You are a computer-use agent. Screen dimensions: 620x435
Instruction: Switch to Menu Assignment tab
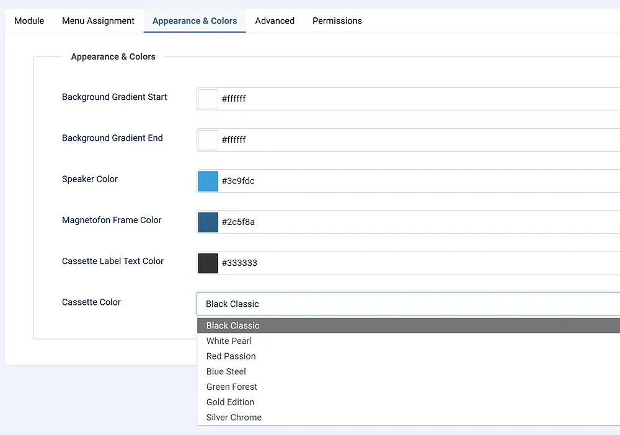pyautogui.click(x=98, y=20)
